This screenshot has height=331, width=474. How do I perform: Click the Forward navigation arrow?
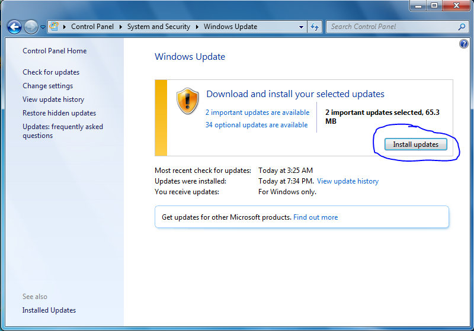[31, 27]
